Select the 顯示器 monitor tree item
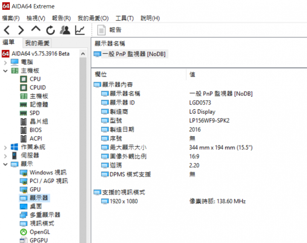Viewport: 307px width, 243px height. point(34,198)
